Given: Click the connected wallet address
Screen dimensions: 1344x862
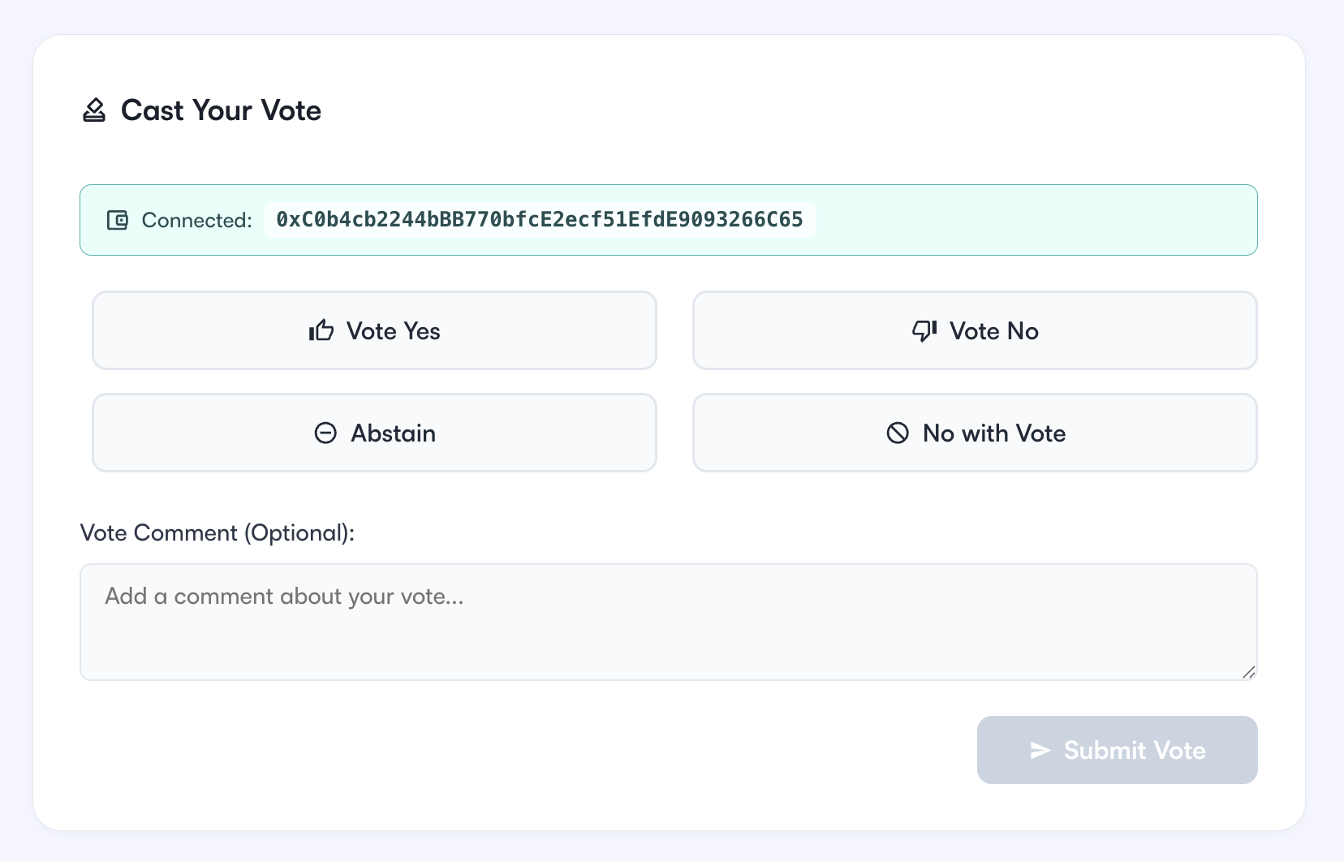Looking at the screenshot, I should [540, 220].
